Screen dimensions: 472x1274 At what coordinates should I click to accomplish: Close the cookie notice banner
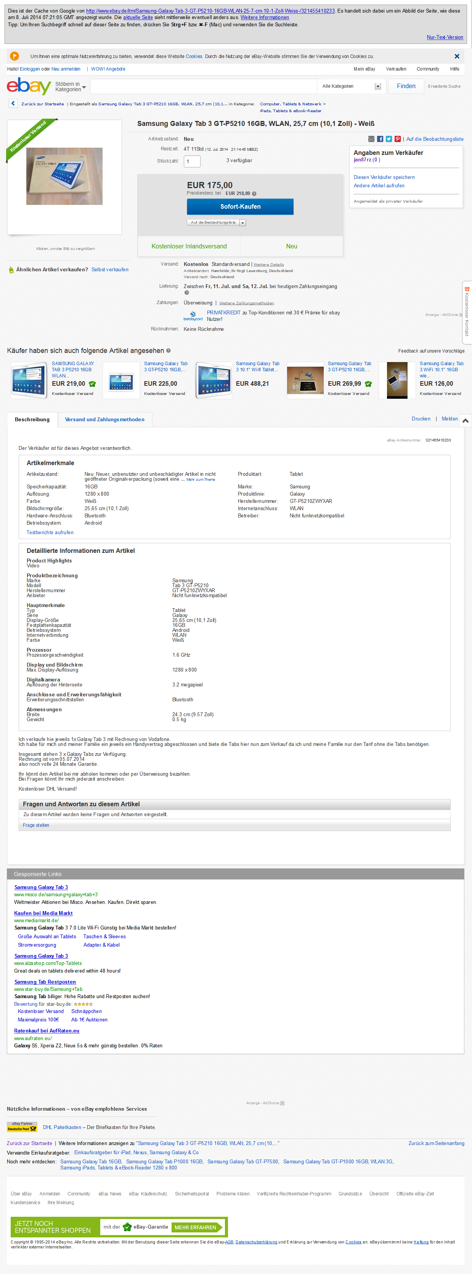(457, 56)
